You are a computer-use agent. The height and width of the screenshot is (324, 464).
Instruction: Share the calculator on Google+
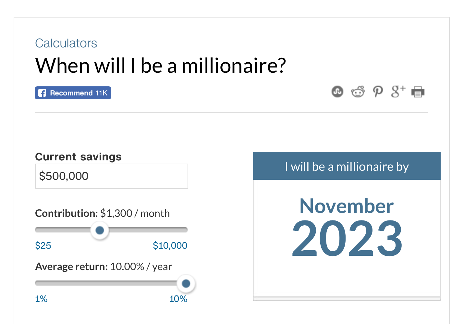[x=397, y=92]
